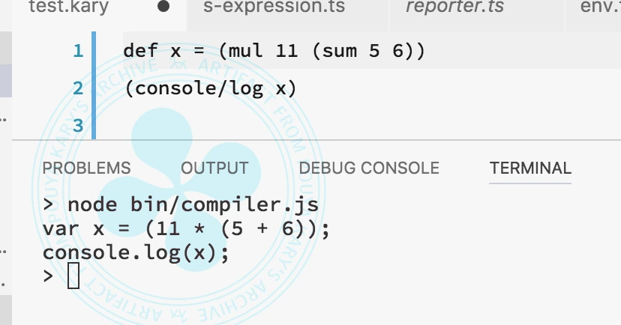Click the 'console.log(x);' terminal output line

pyautogui.click(x=135, y=252)
